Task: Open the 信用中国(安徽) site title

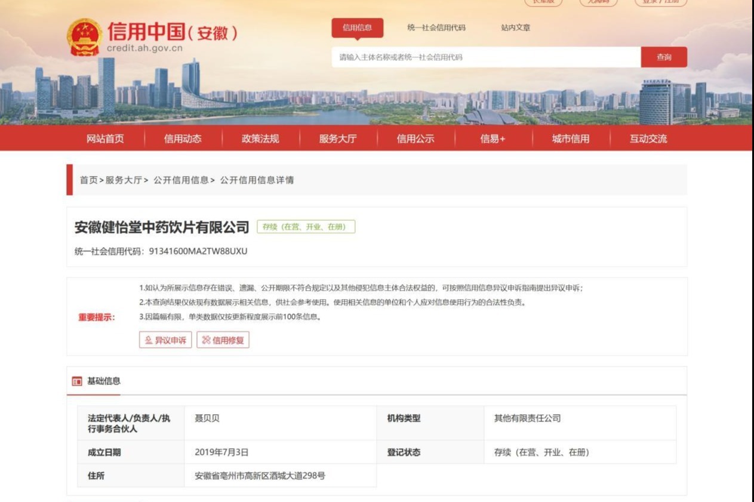Action: (x=173, y=32)
